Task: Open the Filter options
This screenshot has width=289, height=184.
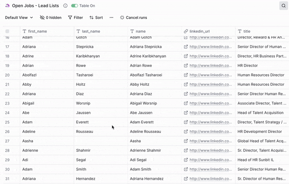Action: pos(76,17)
